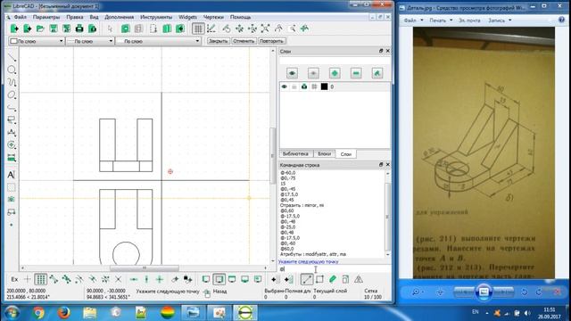
Task: Select the Line tool in left toolbar
Action: (x=12, y=57)
